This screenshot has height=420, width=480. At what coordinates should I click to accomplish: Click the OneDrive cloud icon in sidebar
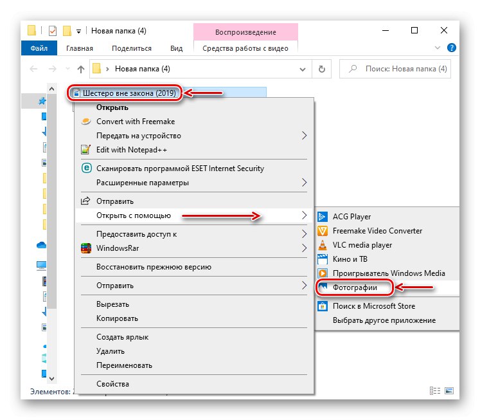pos(42,245)
